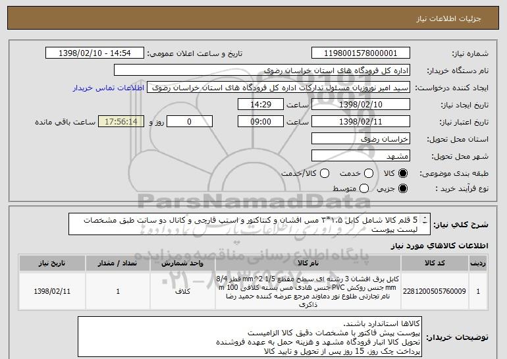507x359 pixels.
Task: Select the جزیی purchase type radio
Action: pyautogui.click(x=403, y=188)
